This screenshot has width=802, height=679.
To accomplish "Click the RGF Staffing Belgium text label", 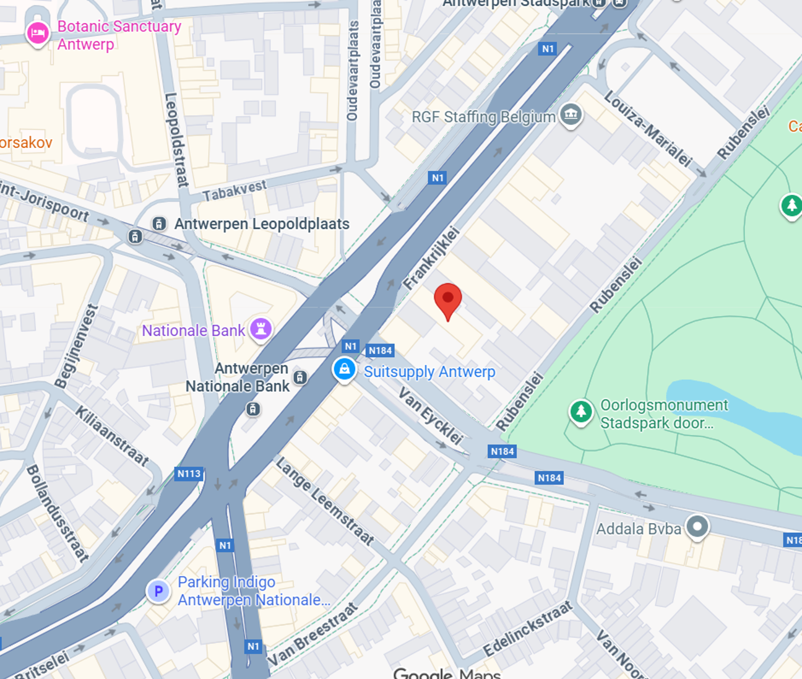I will pos(483,116).
